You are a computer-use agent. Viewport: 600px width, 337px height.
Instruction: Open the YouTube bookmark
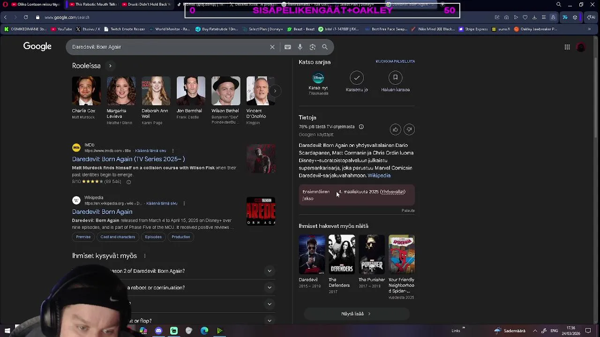(x=61, y=29)
